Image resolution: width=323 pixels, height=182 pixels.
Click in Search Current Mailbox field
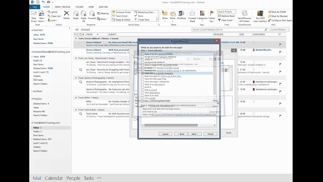click(228, 30)
